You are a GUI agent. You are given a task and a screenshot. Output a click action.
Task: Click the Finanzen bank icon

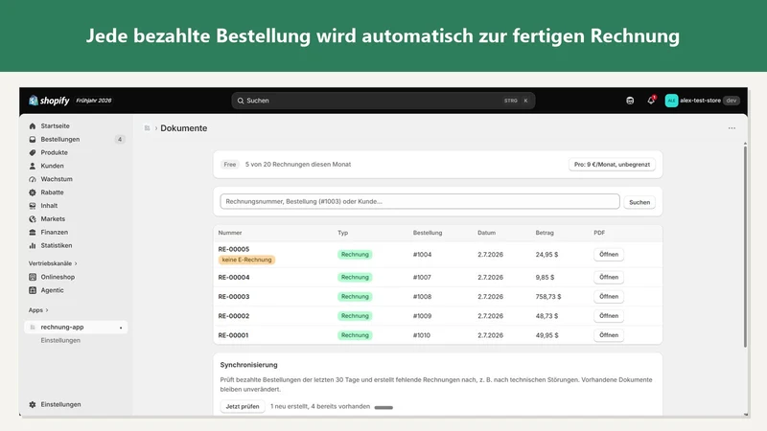pos(33,232)
